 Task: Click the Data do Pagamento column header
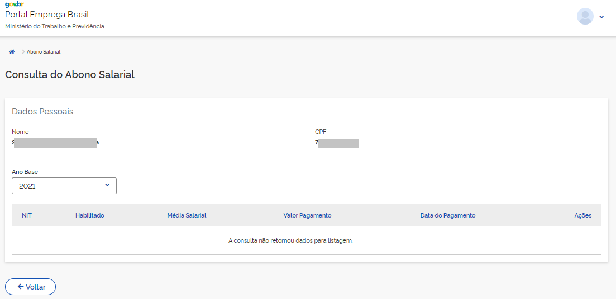pos(448,215)
